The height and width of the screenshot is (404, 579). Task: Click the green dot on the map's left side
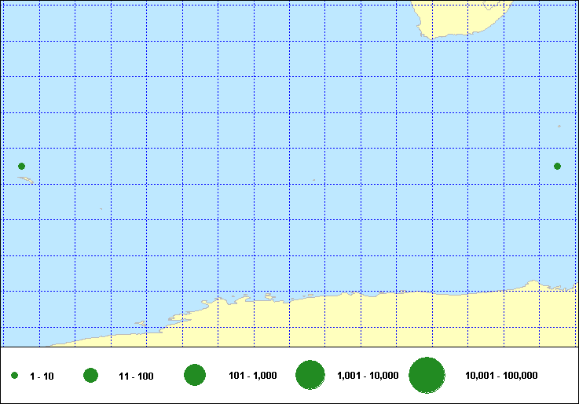click(x=21, y=166)
